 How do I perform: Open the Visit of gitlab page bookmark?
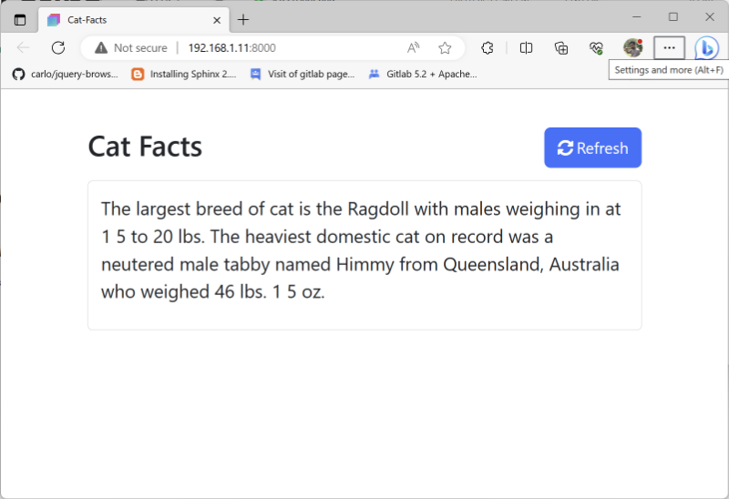click(x=303, y=74)
